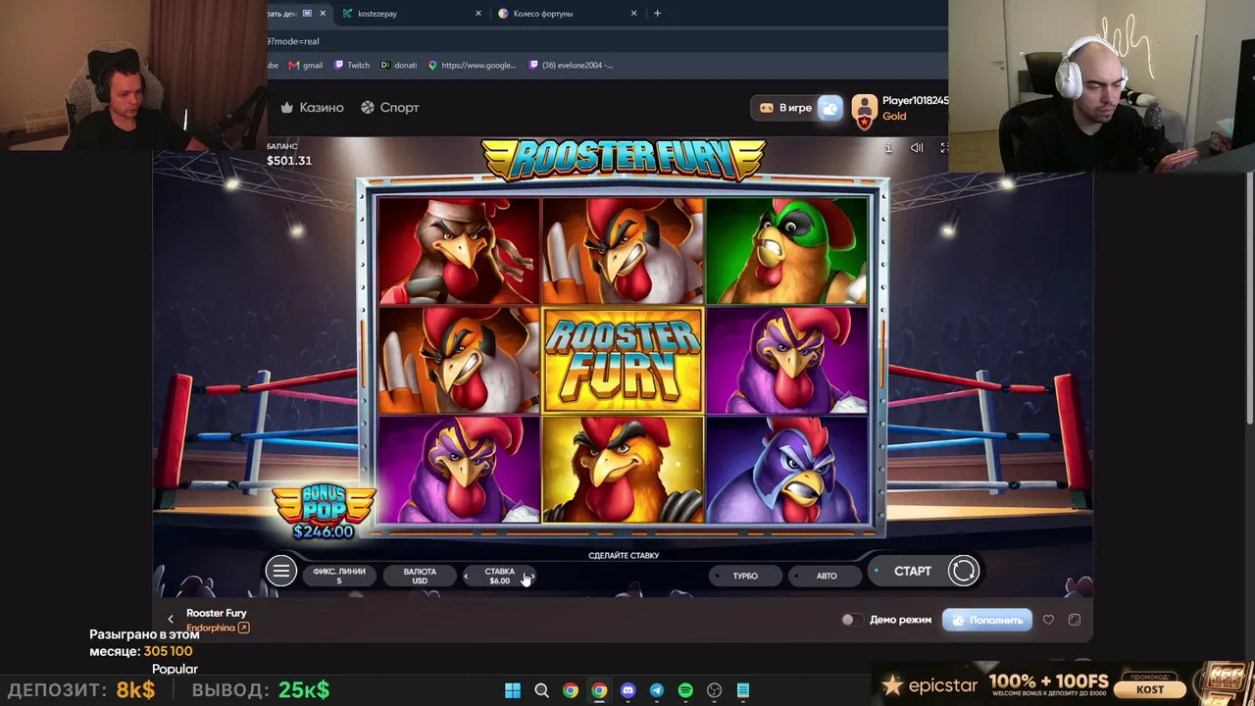Toggle the Демо режим switch
Viewport: 1255px width, 706px height.
[x=851, y=620]
